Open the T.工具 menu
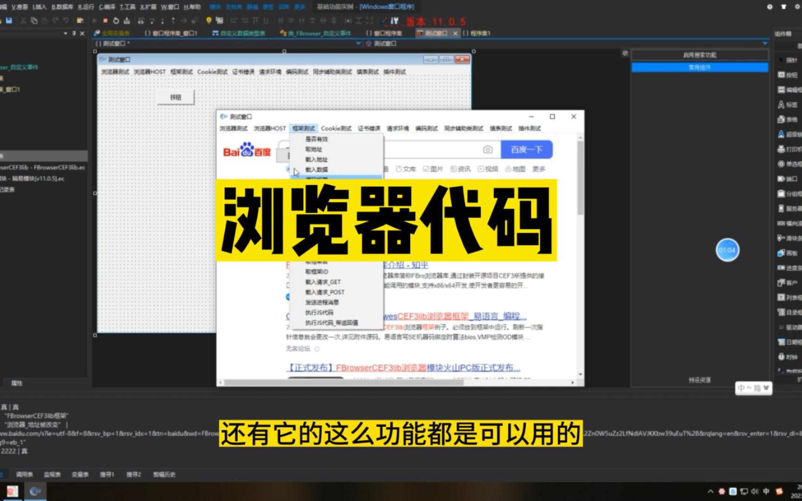This screenshot has width=802, height=501. [x=128, y=7]
